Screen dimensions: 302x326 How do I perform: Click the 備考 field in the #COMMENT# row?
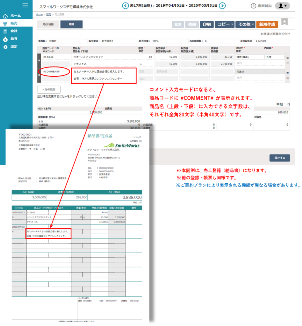[260, 78]
